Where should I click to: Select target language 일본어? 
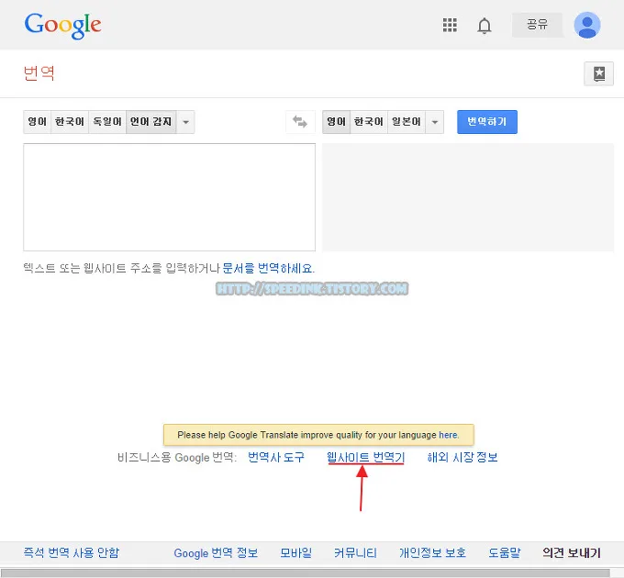tap(407, 122)
